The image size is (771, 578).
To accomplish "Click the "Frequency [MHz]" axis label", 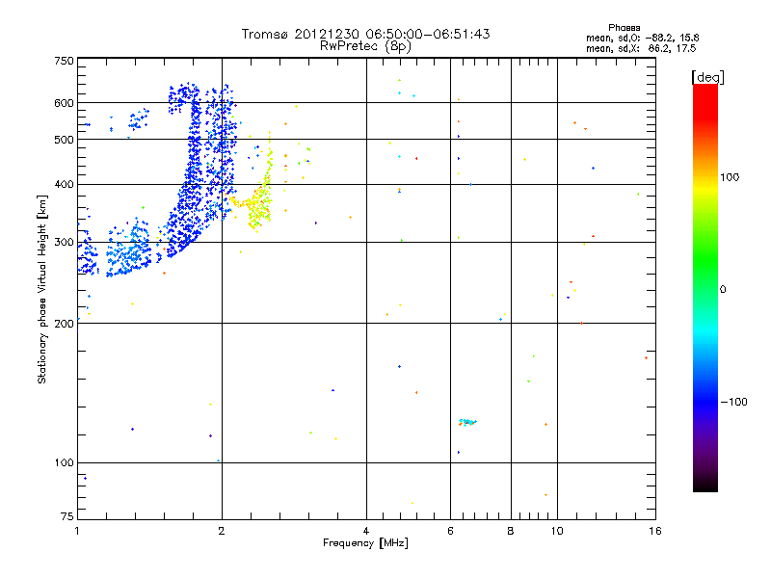I will [x=365, y=543].
